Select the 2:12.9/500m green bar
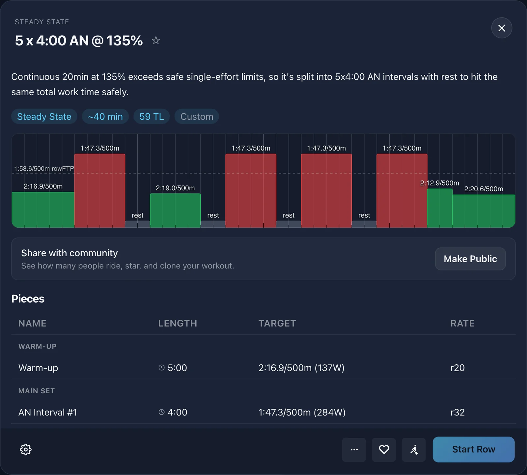This screenshot has width=527, height=475. pos(440,208)
